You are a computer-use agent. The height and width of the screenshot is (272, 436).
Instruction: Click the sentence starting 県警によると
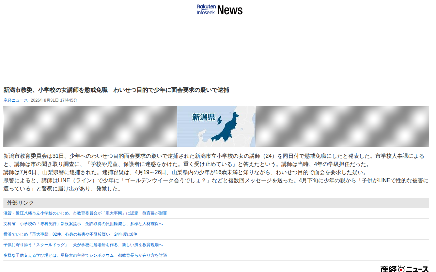(x=216, y=185)
